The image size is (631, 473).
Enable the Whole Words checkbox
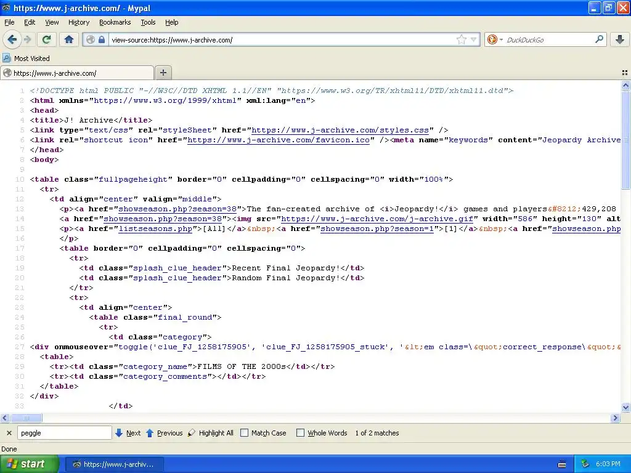click(300, 433)
